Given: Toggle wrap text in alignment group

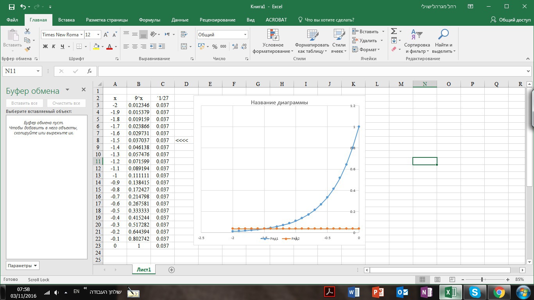Looking at the screenshot, I should tap(184, 35).
